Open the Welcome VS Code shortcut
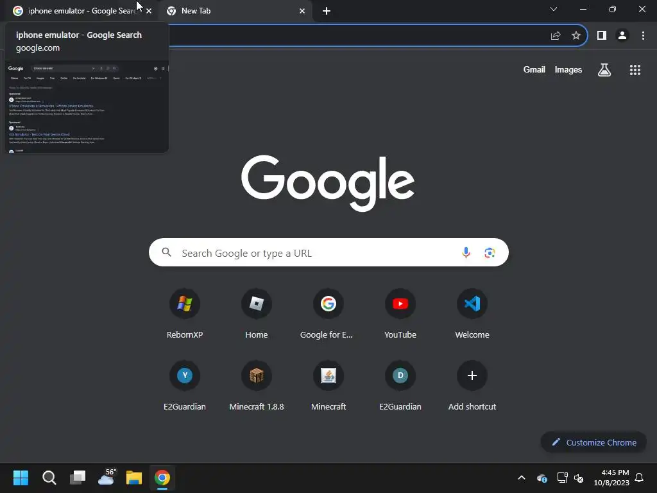The width and height of the screenshot is (657, 493). pos(472,313)
